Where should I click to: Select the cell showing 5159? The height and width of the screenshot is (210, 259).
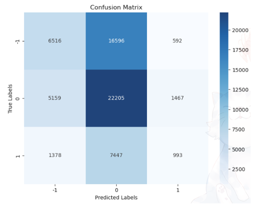coord(55,98)
